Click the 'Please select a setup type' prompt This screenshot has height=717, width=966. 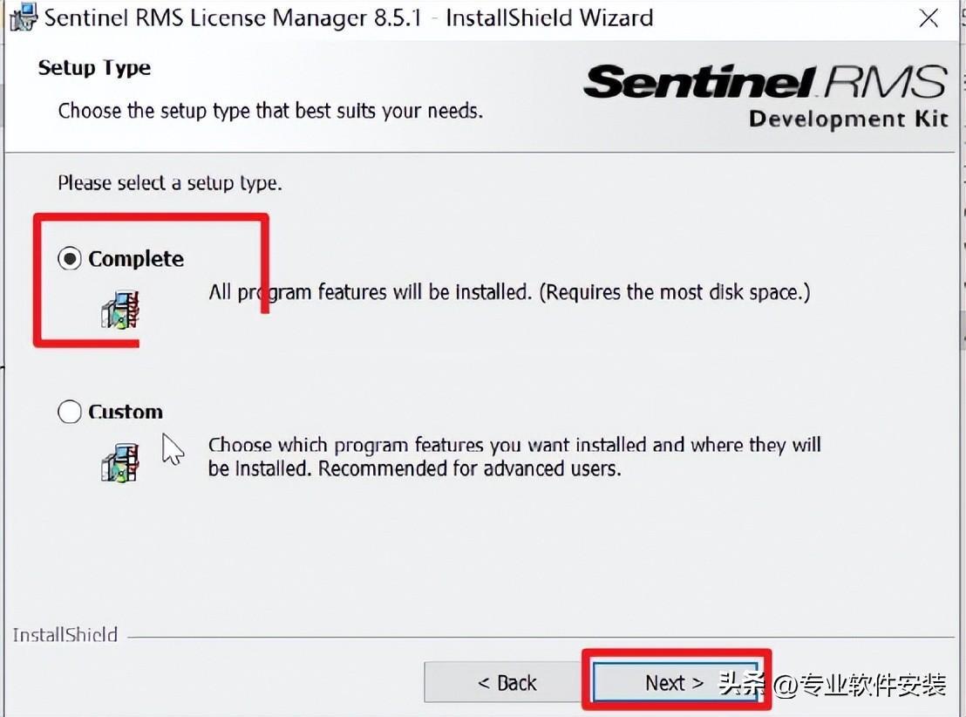tap(170, 183)
